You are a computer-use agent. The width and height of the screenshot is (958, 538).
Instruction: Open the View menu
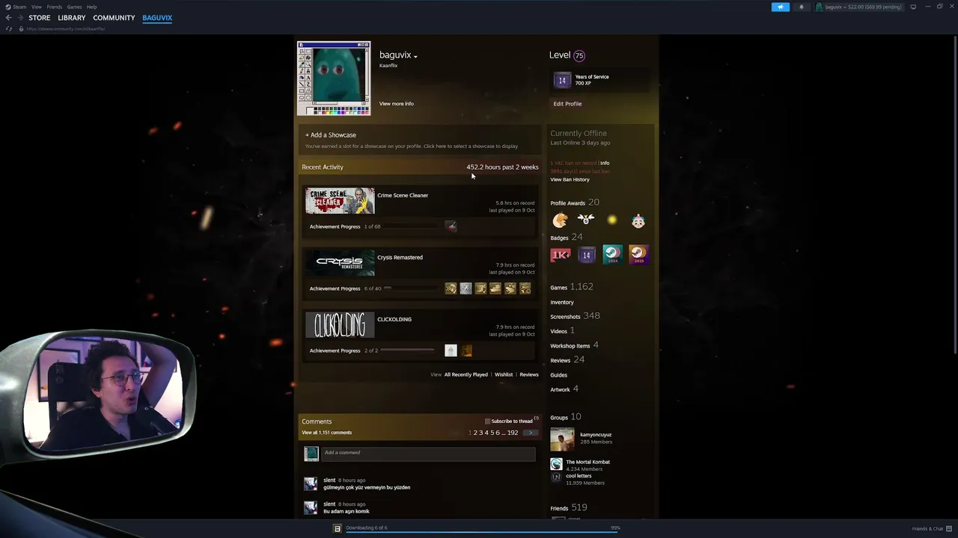pos(36,7)
